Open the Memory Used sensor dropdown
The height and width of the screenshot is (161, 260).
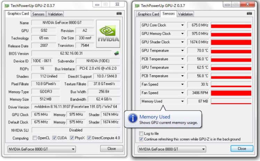(x=182, y=101)
